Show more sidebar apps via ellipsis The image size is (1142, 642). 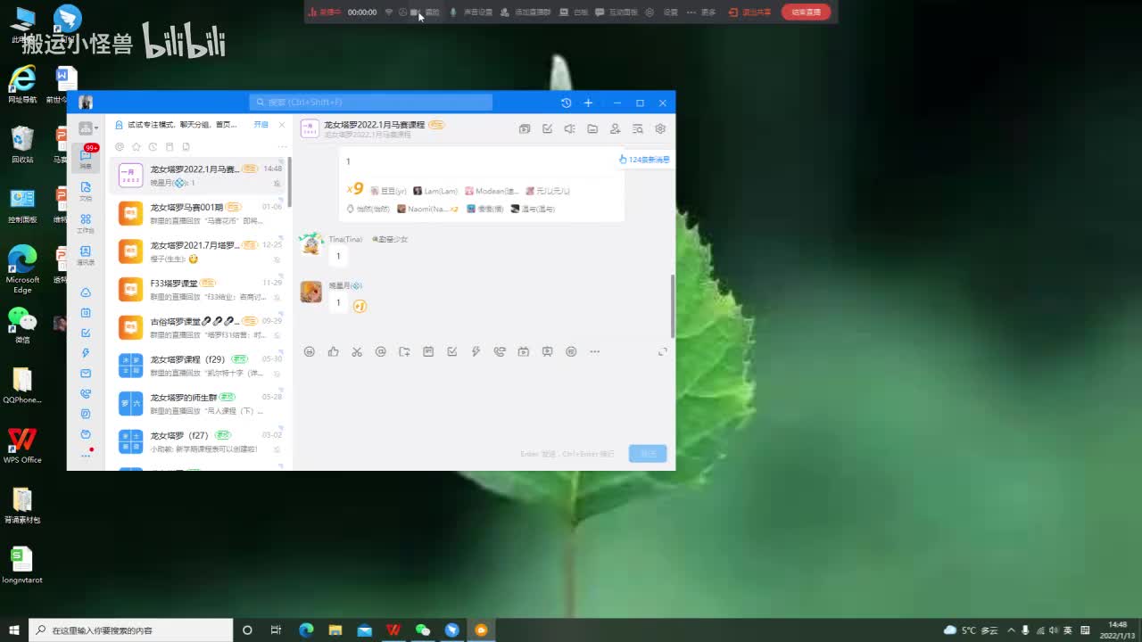[x=86, y=455]
